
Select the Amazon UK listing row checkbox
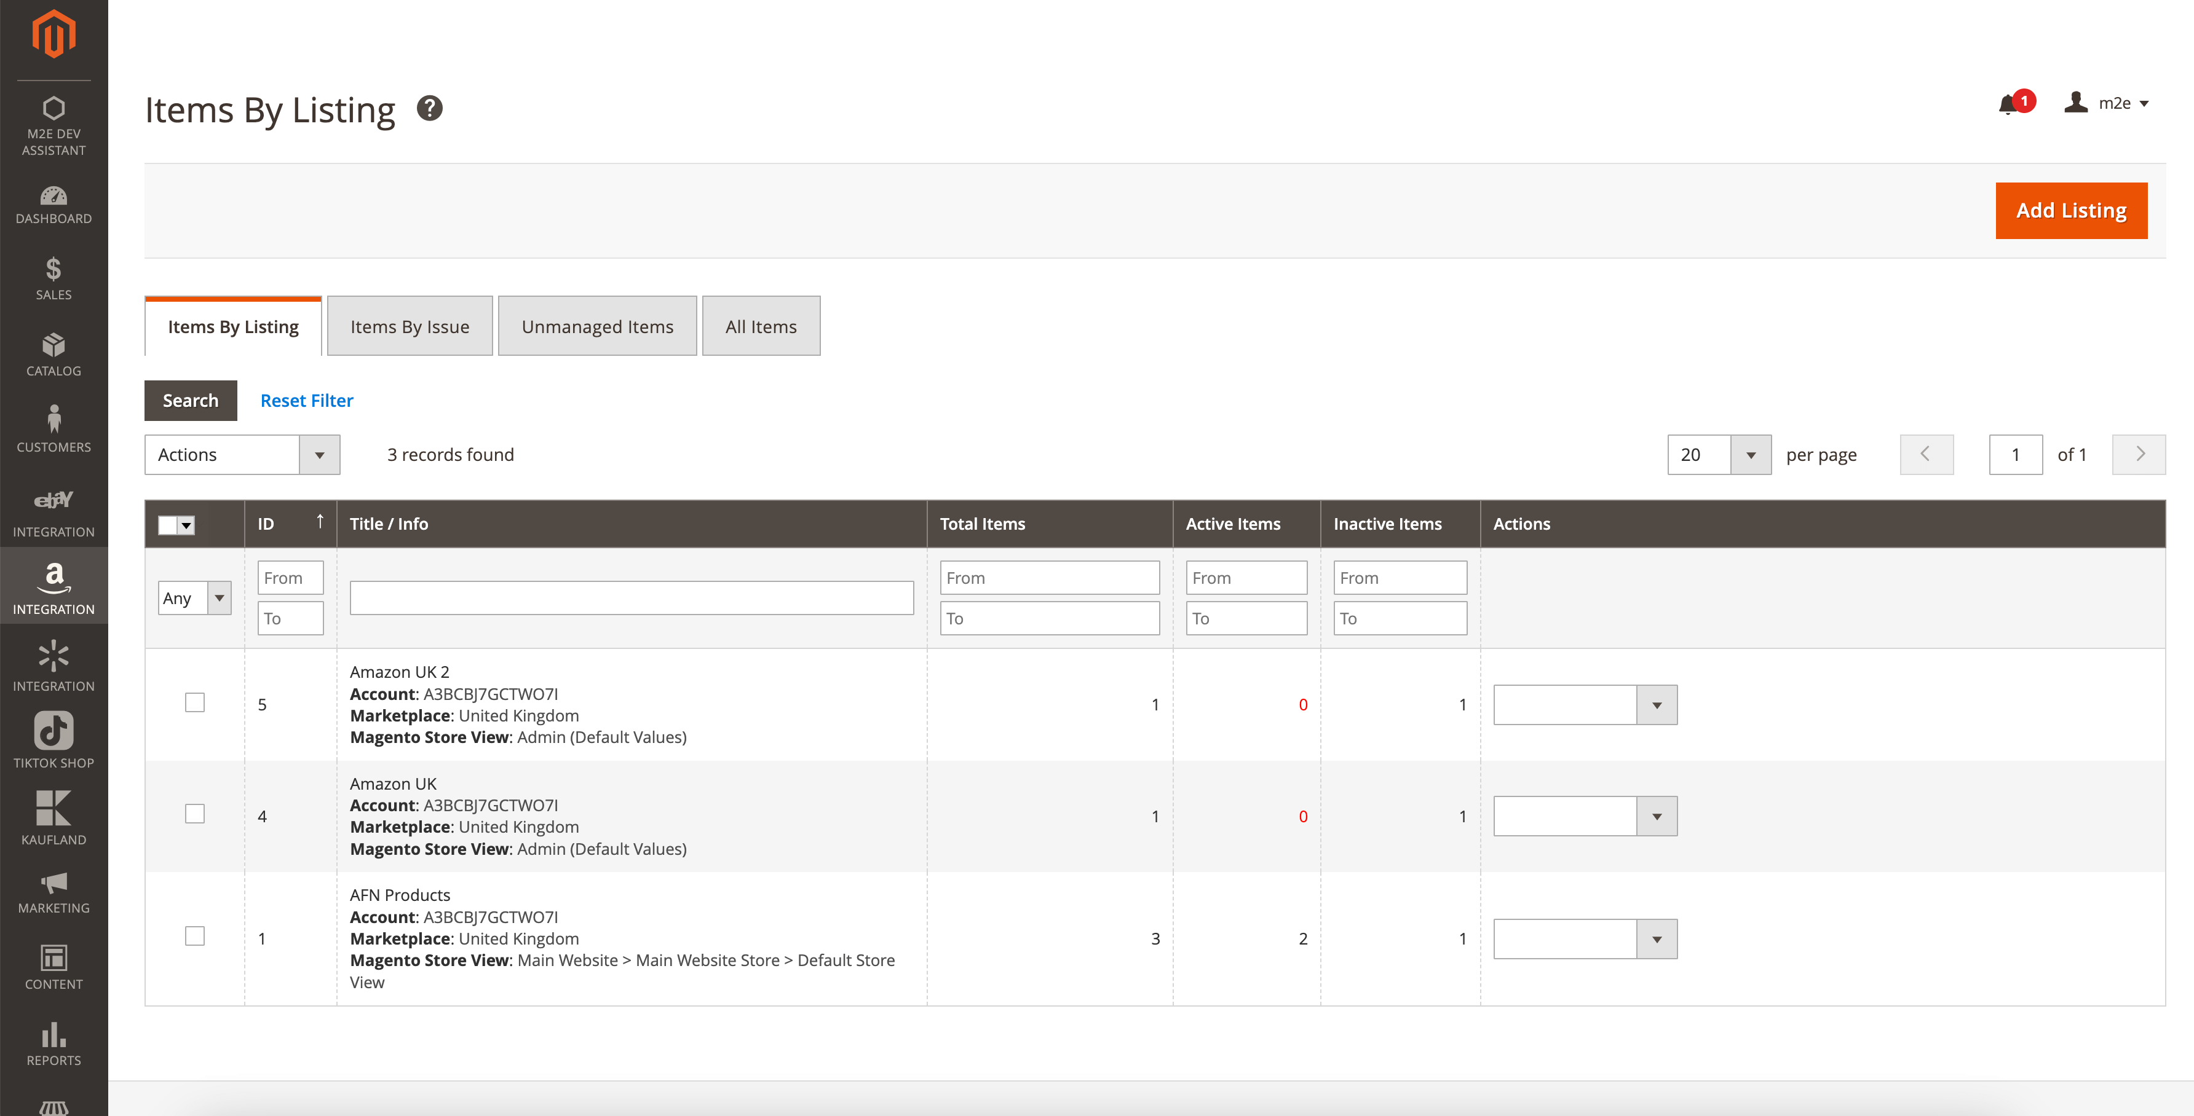pyautogui.click(x=195, y=814)
